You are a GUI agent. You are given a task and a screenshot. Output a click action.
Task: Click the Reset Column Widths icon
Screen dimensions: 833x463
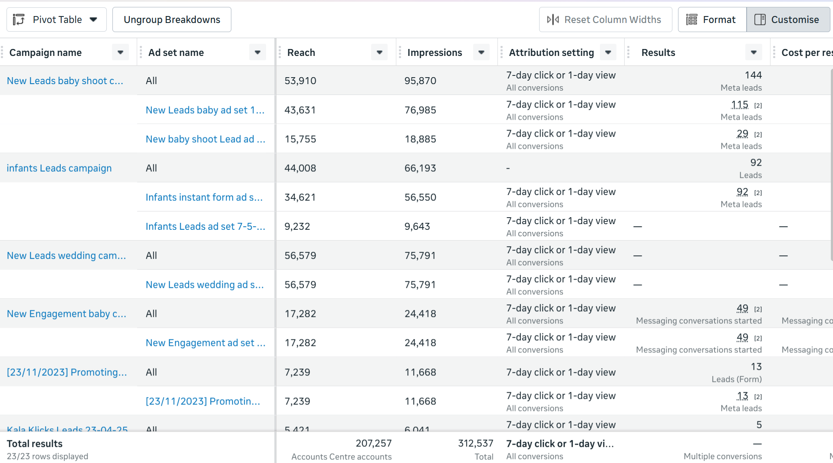click(x=553, y=20)
